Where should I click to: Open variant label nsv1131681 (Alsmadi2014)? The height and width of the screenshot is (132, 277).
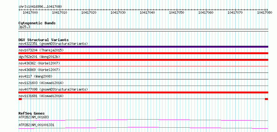click(x=41, y=96)
